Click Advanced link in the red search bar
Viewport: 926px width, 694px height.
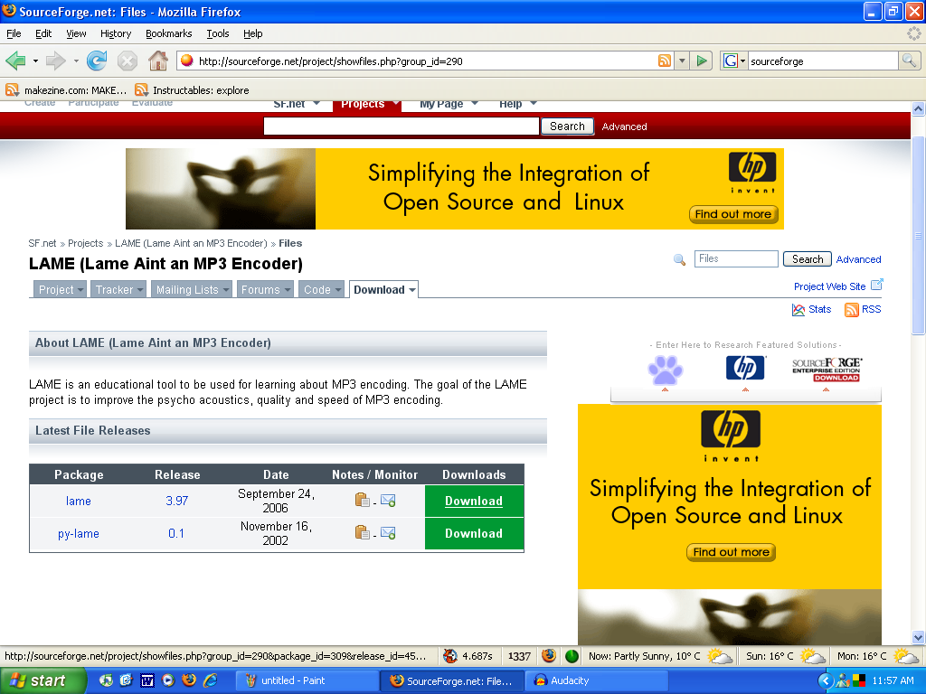624,127
